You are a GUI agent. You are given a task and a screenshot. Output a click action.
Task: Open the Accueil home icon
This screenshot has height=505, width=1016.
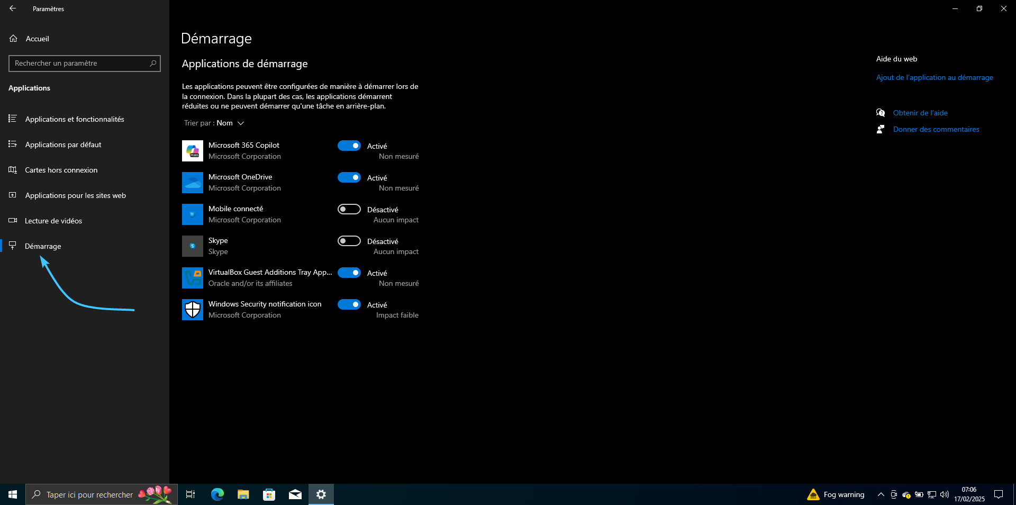(13, 39)
